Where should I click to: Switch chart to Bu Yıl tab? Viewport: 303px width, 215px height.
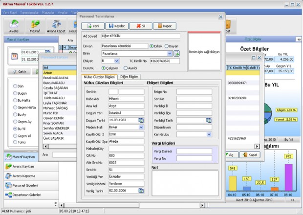click(288, 139)
